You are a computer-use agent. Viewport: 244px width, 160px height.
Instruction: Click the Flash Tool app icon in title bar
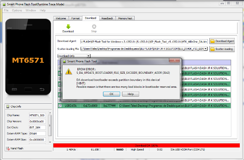pos(4,4)
